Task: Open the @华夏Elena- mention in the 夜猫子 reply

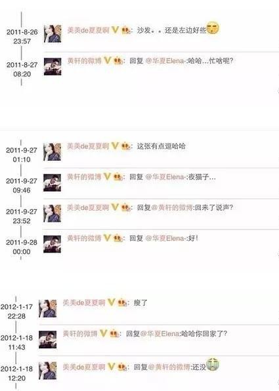Action: tap(165, 176)
